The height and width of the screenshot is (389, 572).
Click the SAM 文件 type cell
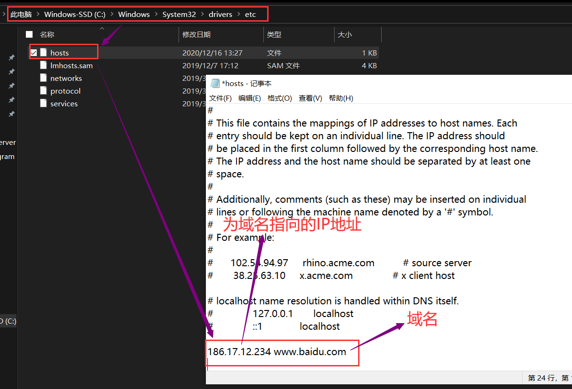(283, 65)
